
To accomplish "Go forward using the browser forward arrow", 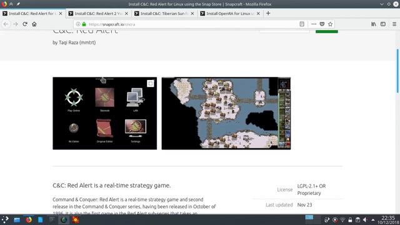I will [15, 24].
